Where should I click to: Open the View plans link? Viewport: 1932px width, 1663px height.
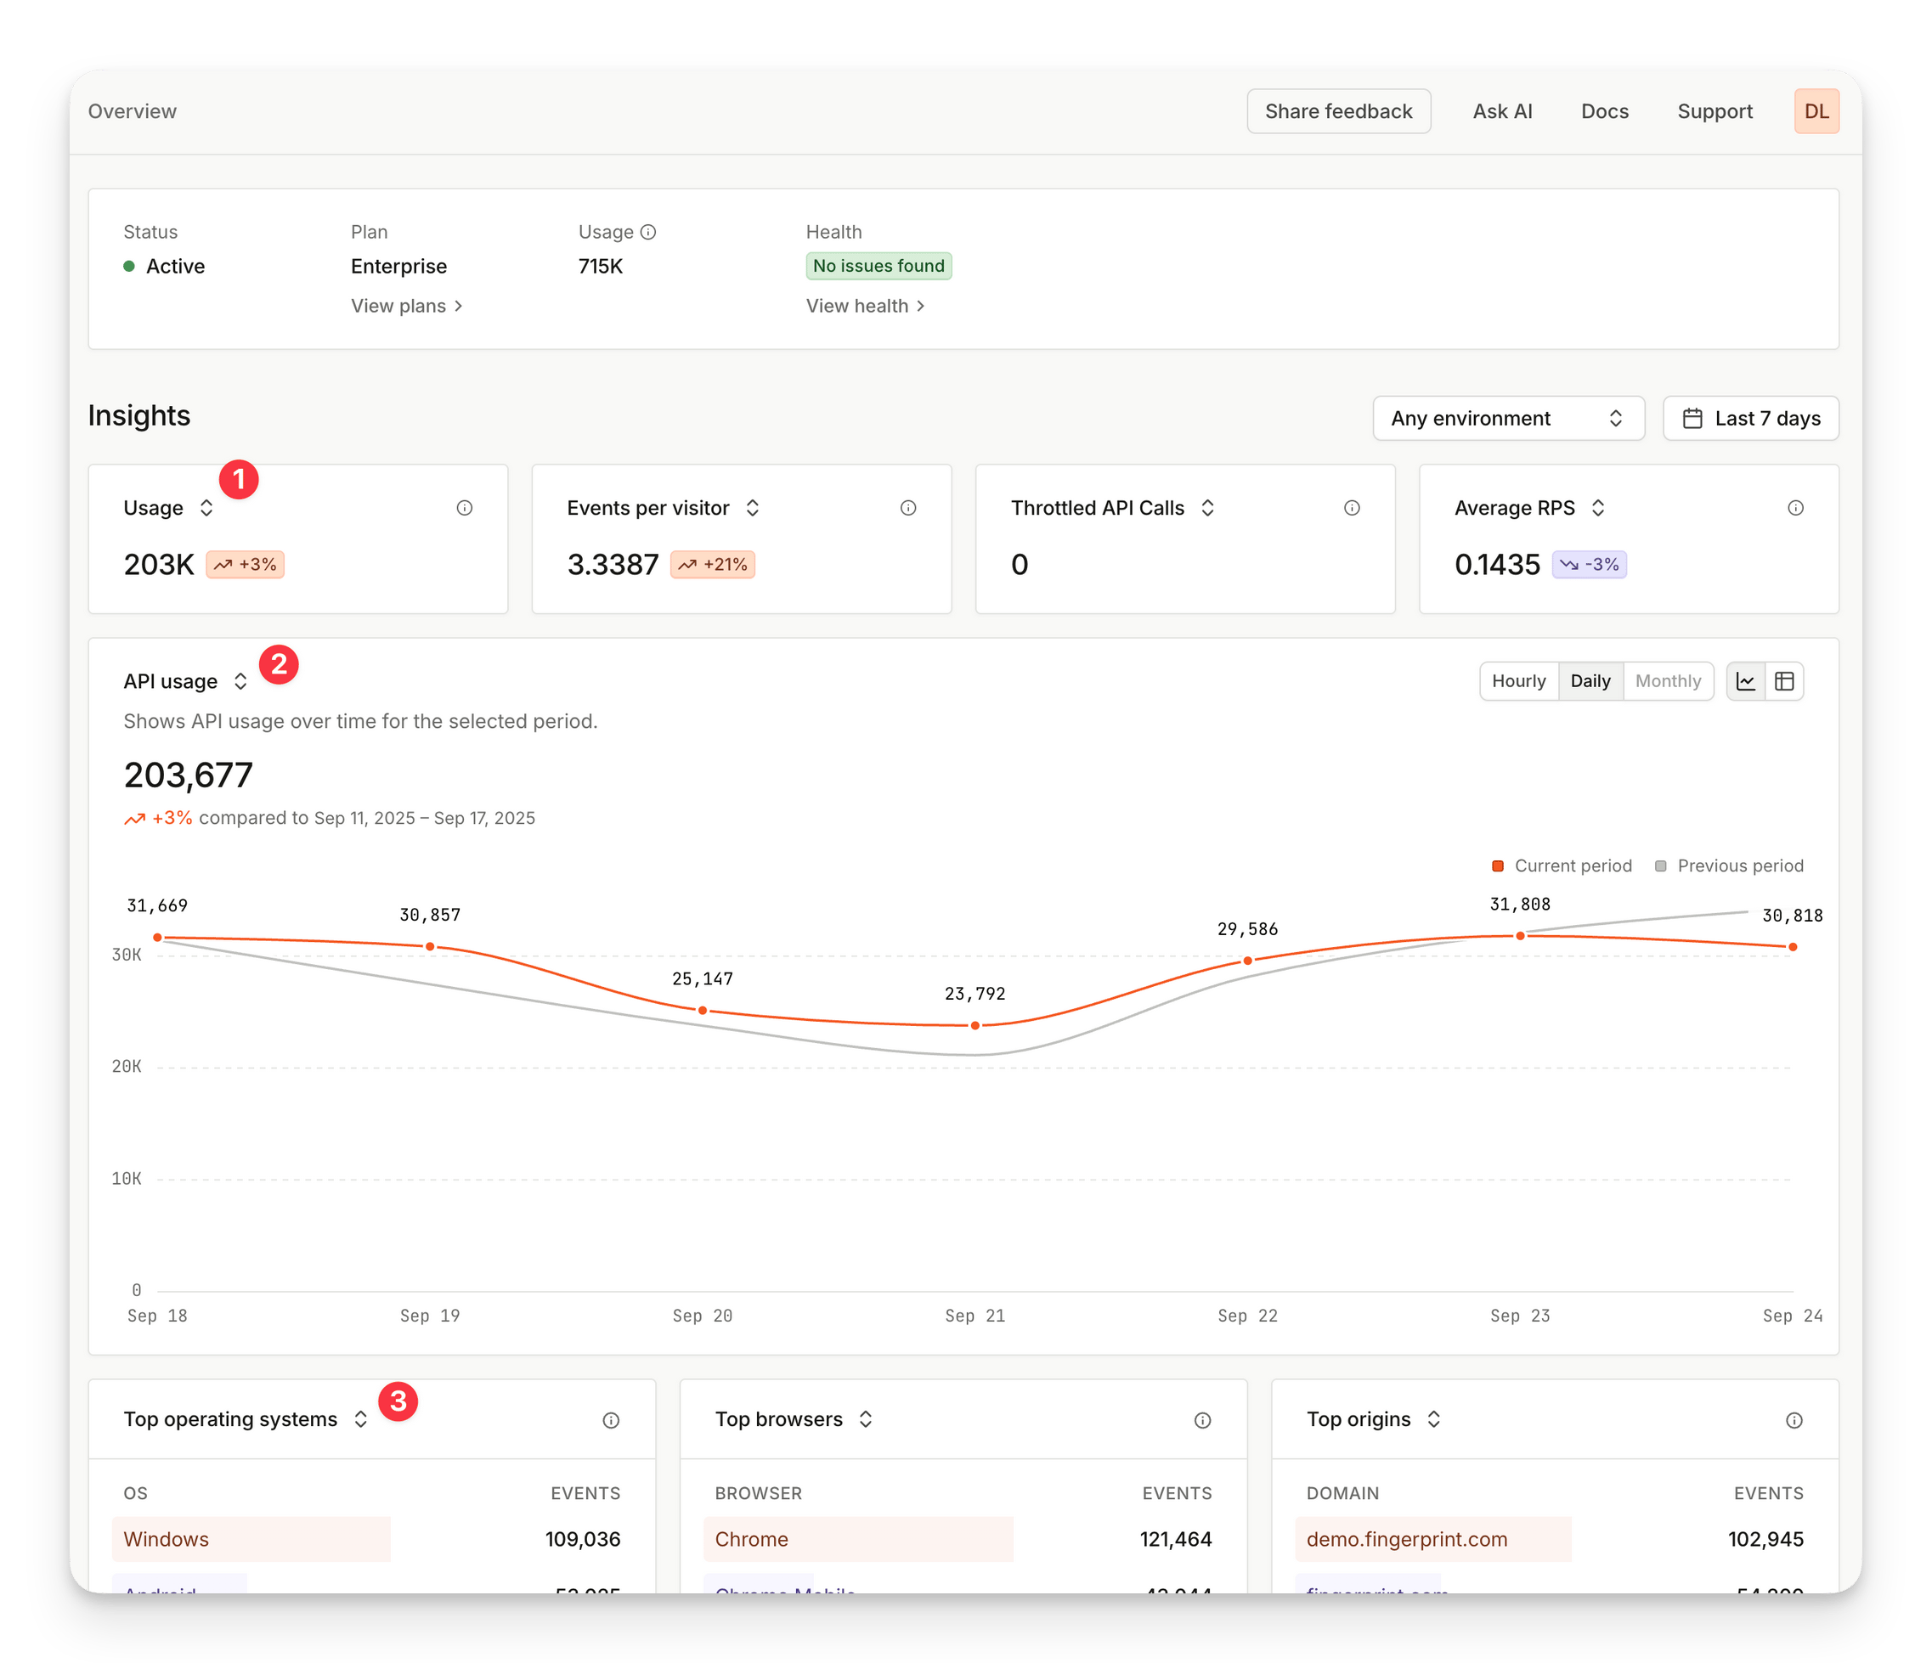407,307
